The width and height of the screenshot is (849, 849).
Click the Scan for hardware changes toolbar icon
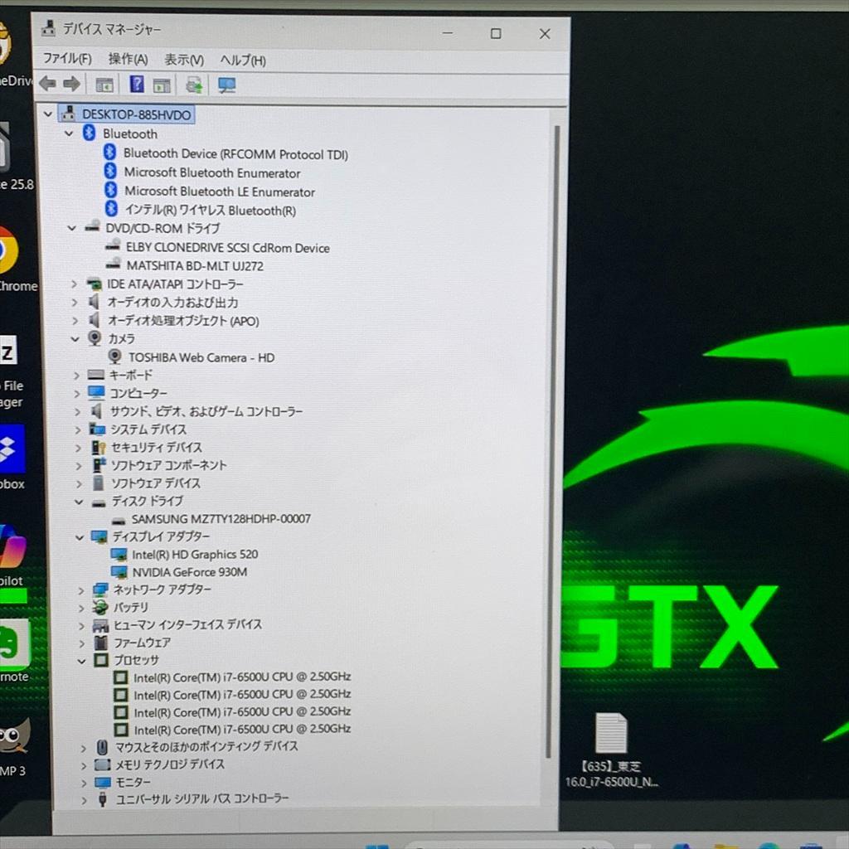click(193, 83)
